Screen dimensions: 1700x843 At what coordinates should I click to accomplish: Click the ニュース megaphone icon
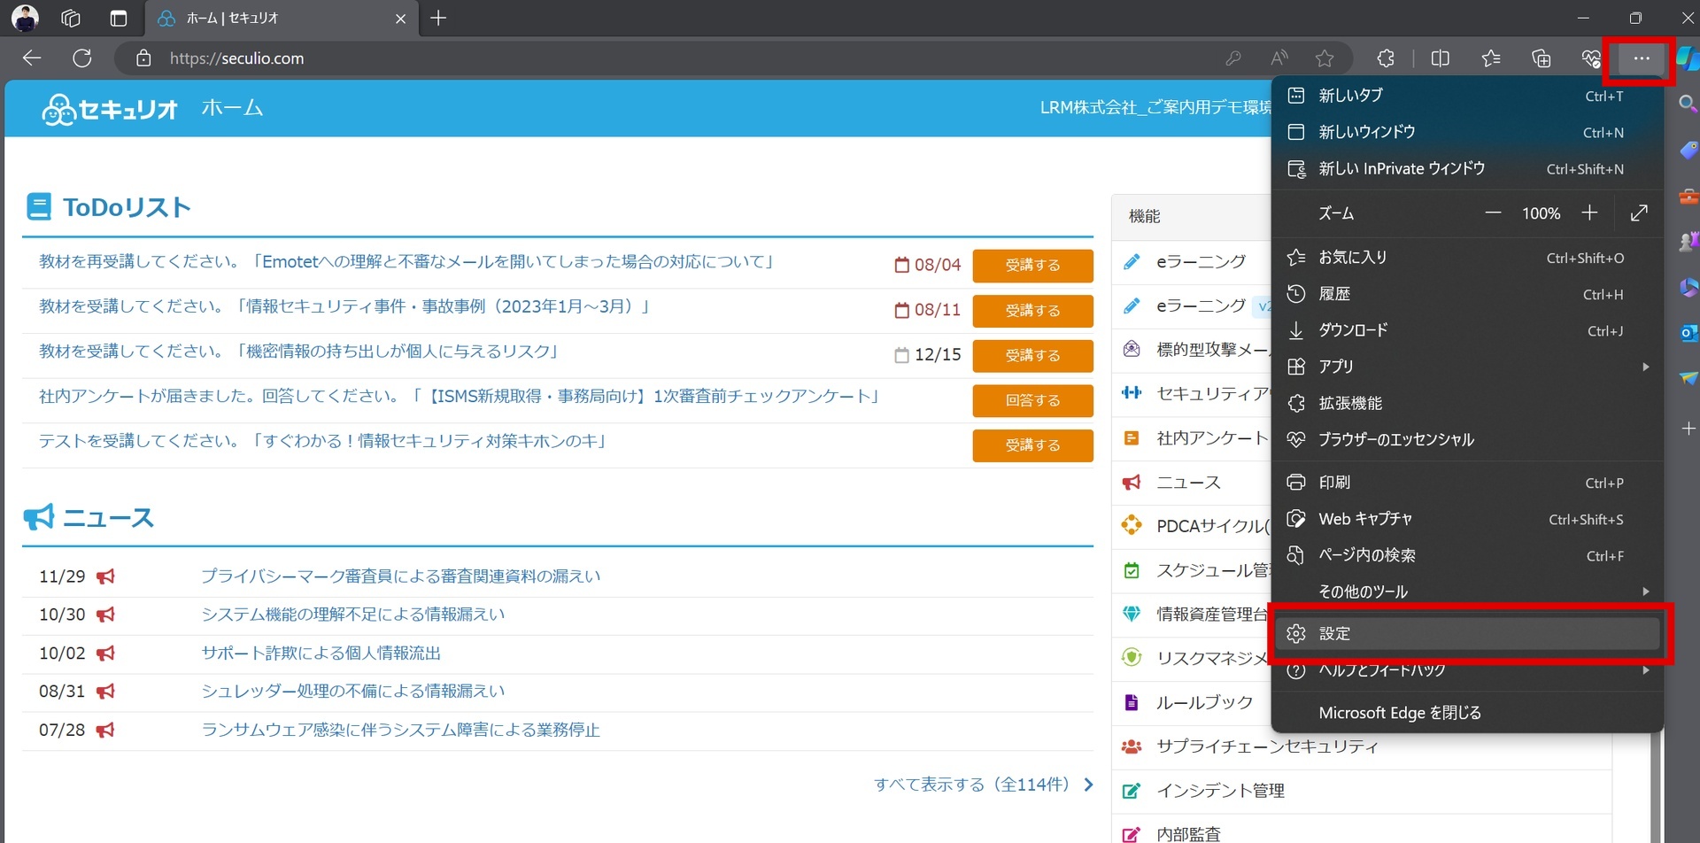(x=1132, y=481)
